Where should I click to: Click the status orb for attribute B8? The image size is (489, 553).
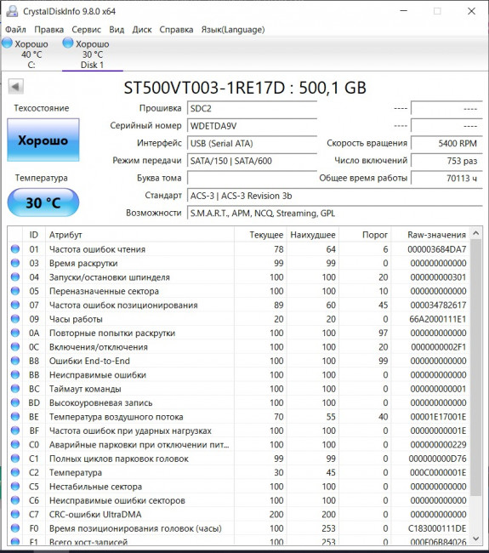[x=15, y=361]
